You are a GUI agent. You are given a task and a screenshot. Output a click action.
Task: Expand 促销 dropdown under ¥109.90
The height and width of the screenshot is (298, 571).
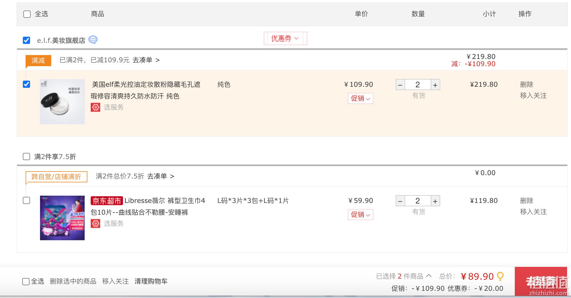(x=360, y=98)
